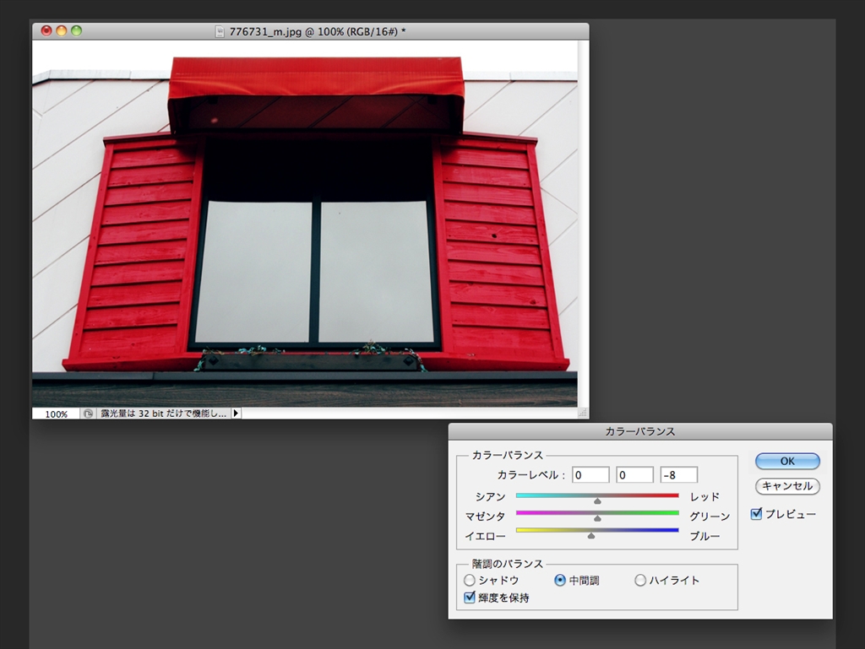865x649 pixels.
Task: Enable the プレビュー checkbox
Action: 756,513
